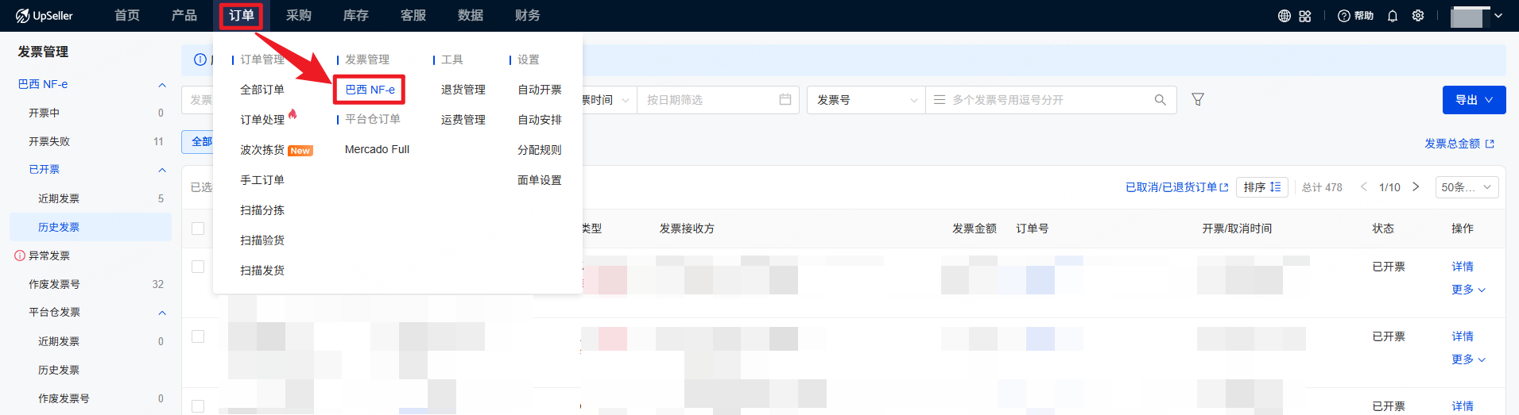Open the 发票号 search type dropdown
1519x415 pixels.
(x=866, y=100)
